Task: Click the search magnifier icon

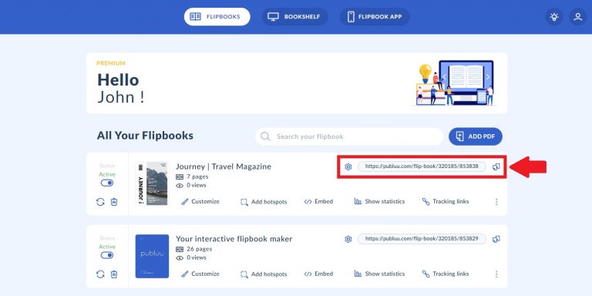Action: [x=265, y=136]
